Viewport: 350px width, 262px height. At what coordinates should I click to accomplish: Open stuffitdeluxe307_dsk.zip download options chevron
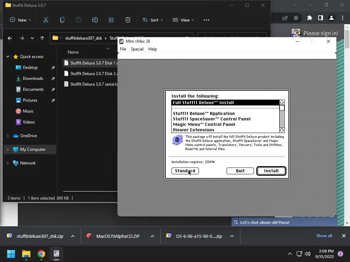coord(73,236)
